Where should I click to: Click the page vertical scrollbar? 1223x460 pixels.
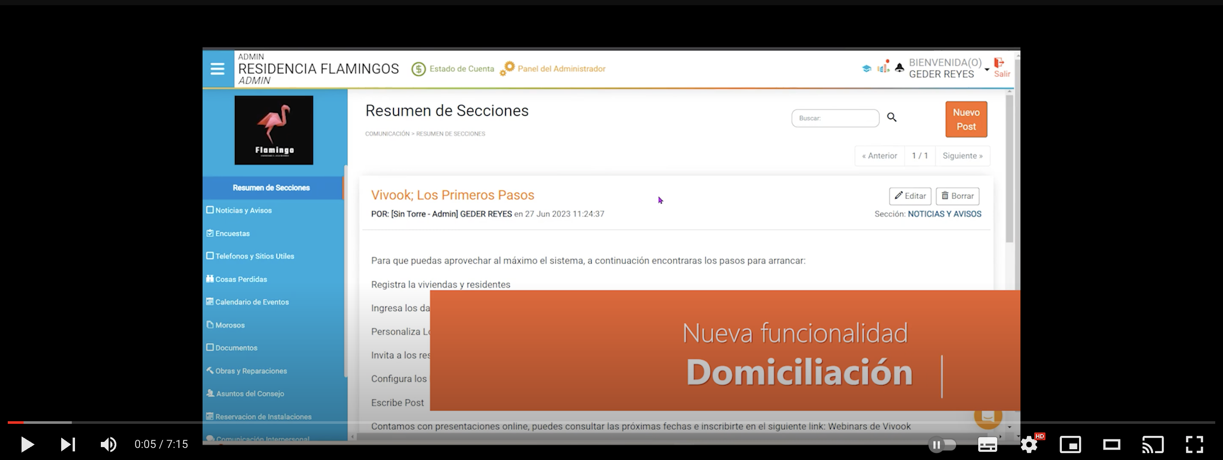point(1009,168)
